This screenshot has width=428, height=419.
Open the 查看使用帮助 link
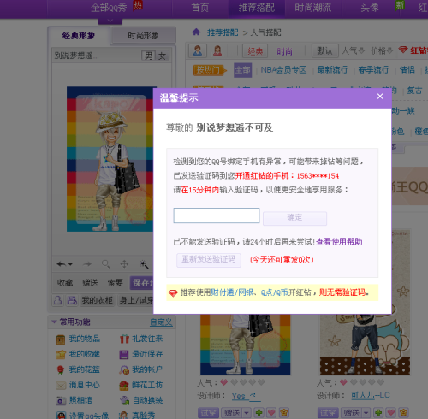tap(339, 242)
